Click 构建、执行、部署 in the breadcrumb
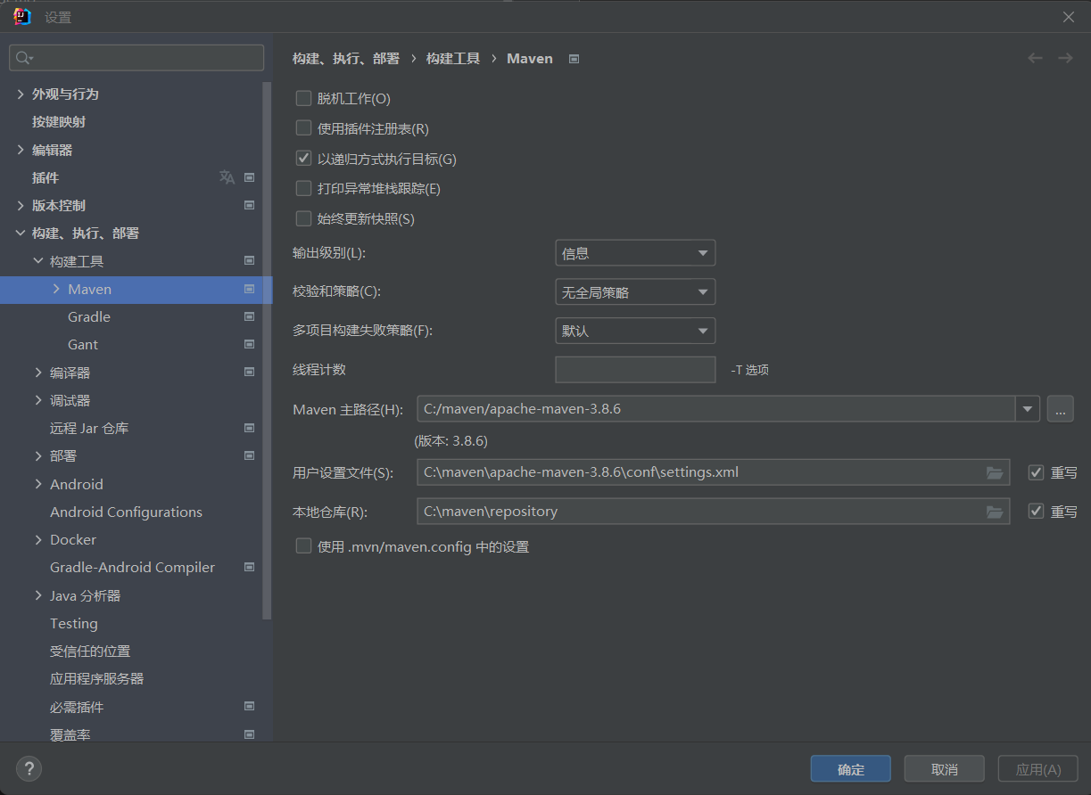The image size is (1091, 795). pyautogui.click(x=346, y=58)
